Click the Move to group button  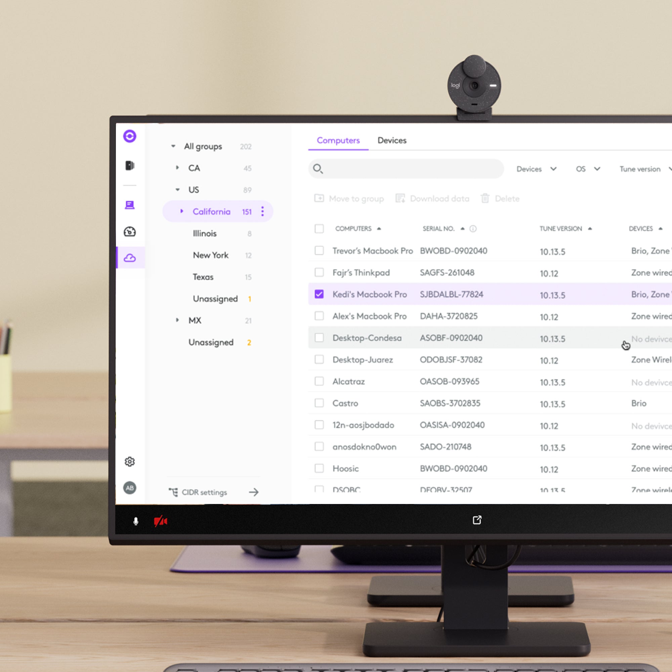tap(350, 198)
